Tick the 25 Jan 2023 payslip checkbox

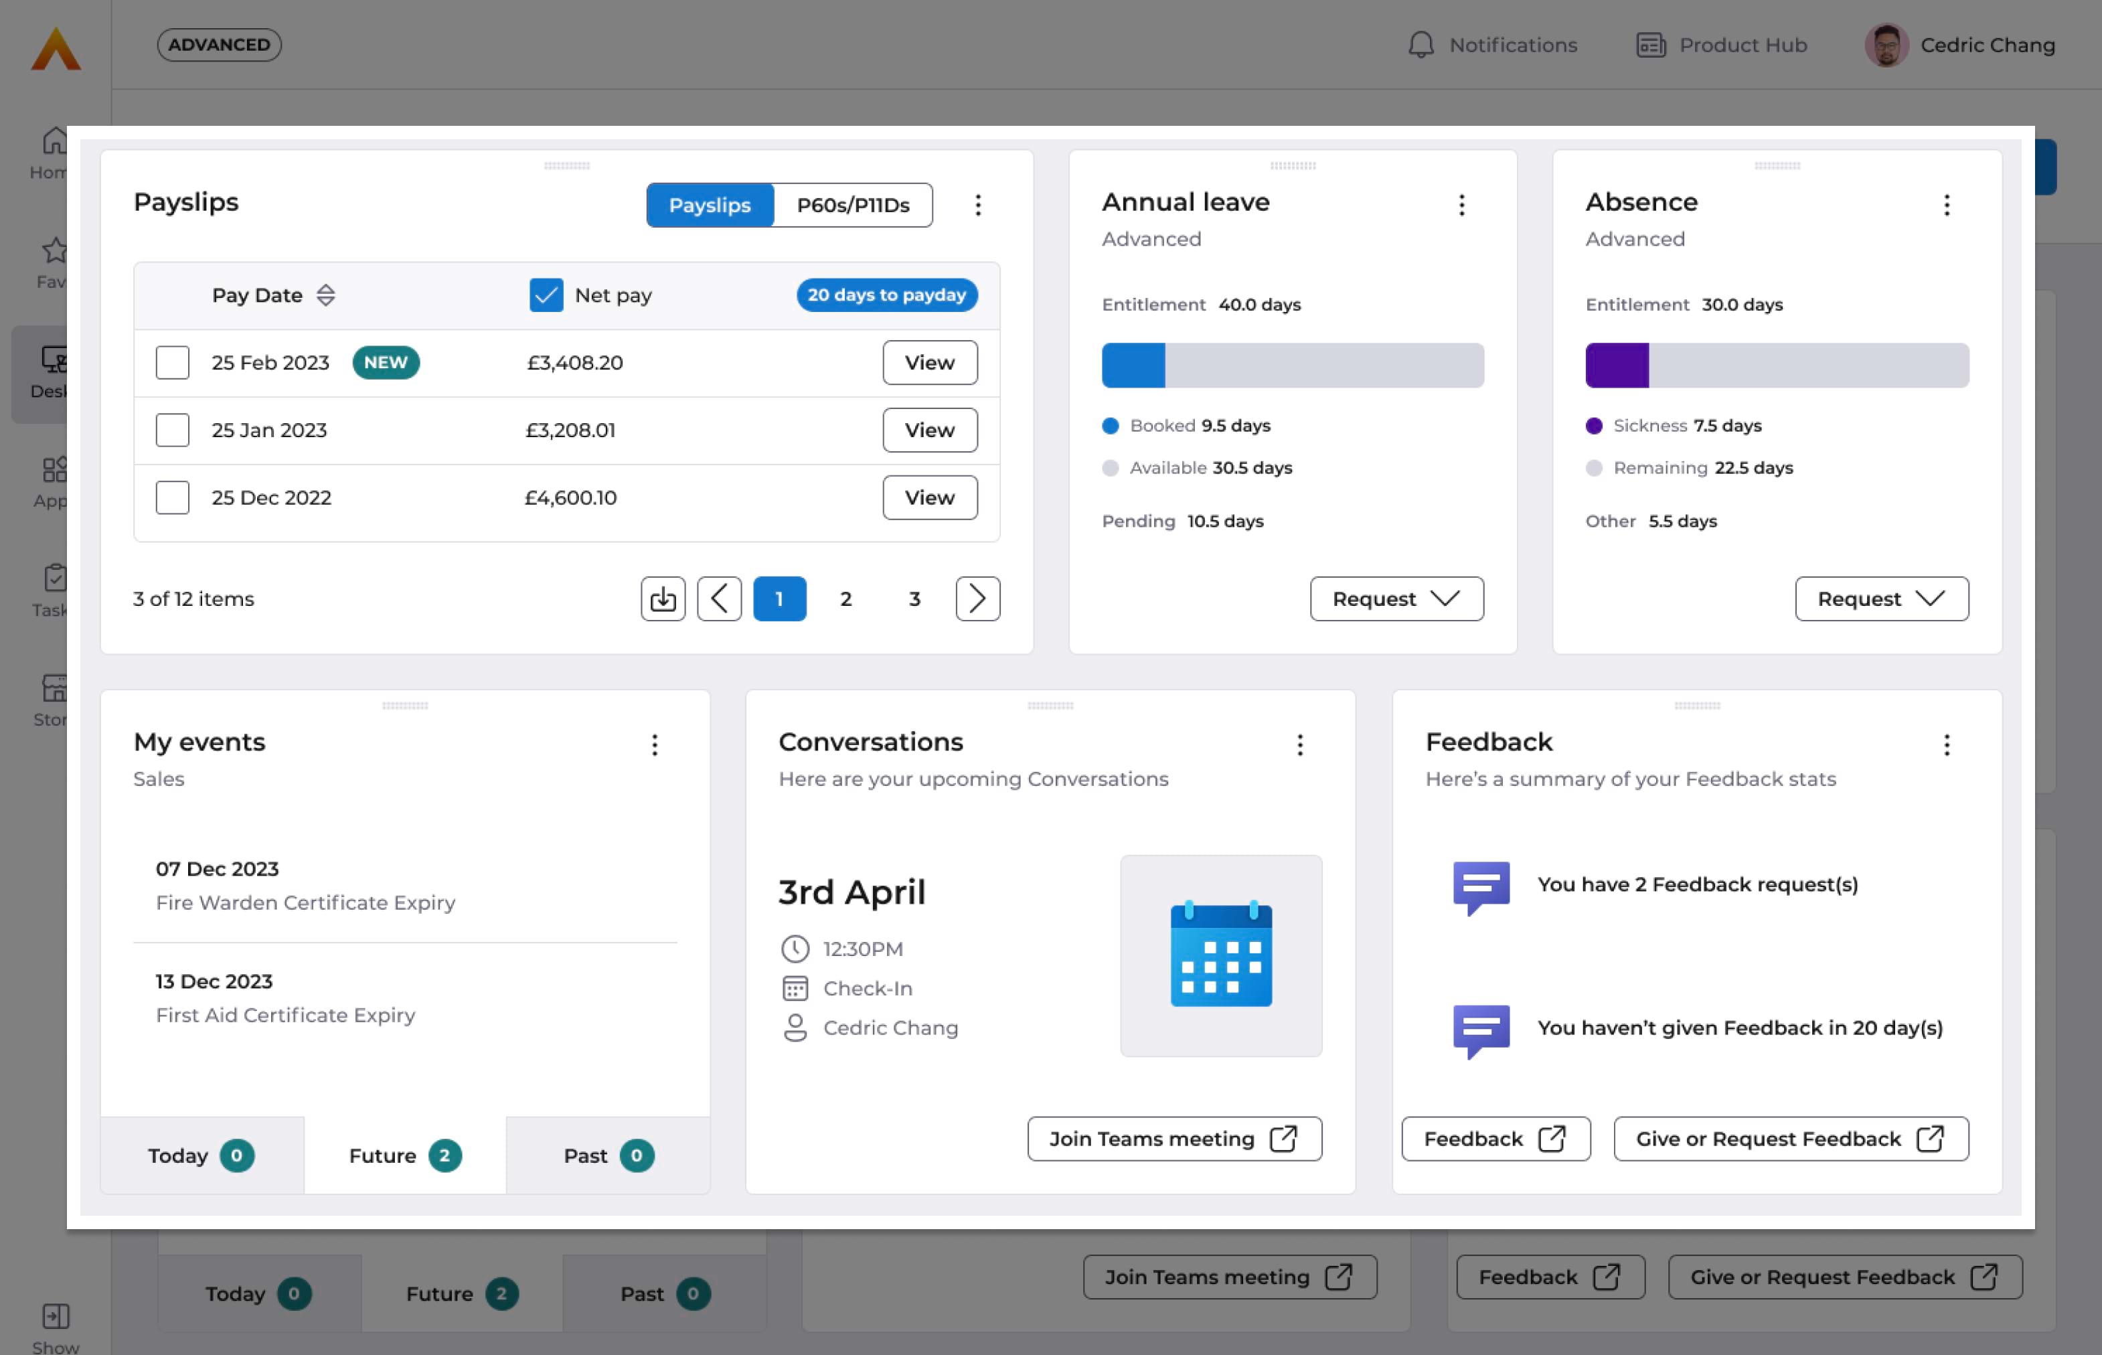tap(173, 430)
